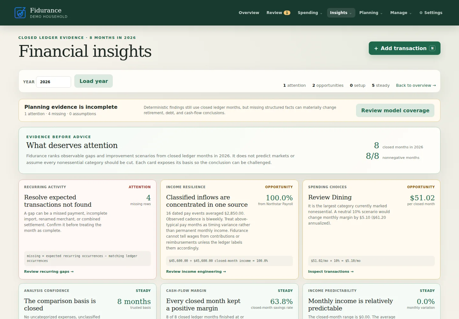Screen dimensions: 459x319
Task: Click 'The comparison basis is closed' title
Action: point(60,305)
